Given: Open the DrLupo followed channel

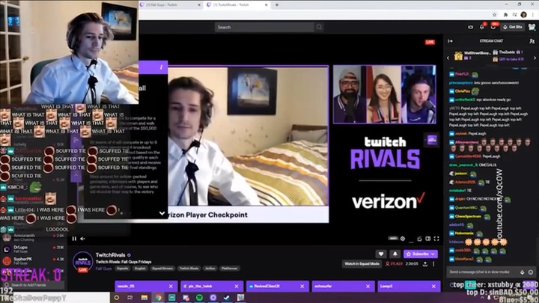Looking at the screenshot, I should 34,248.
